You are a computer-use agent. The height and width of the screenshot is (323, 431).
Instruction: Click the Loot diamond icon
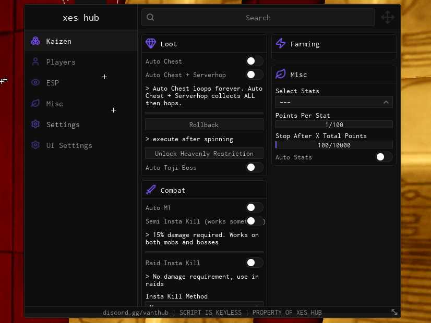click(x=151, y=43)
